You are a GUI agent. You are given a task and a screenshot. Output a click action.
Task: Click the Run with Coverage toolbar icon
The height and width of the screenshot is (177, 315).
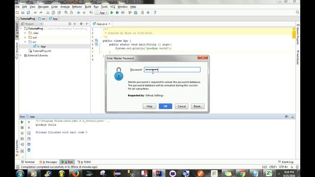(123, 13)
